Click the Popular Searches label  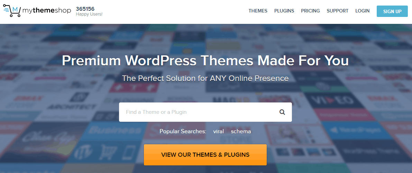coord(183,131)
